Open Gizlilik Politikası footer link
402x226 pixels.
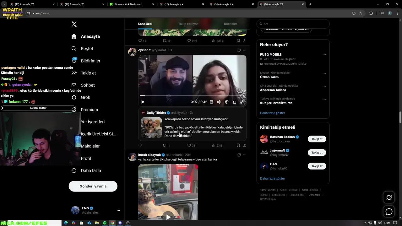(289, 190)
